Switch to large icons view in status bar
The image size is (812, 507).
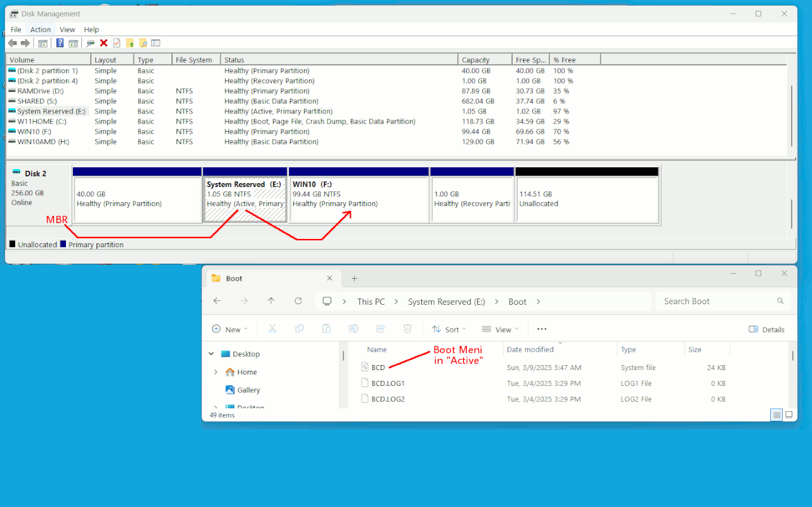click(789, 415)
